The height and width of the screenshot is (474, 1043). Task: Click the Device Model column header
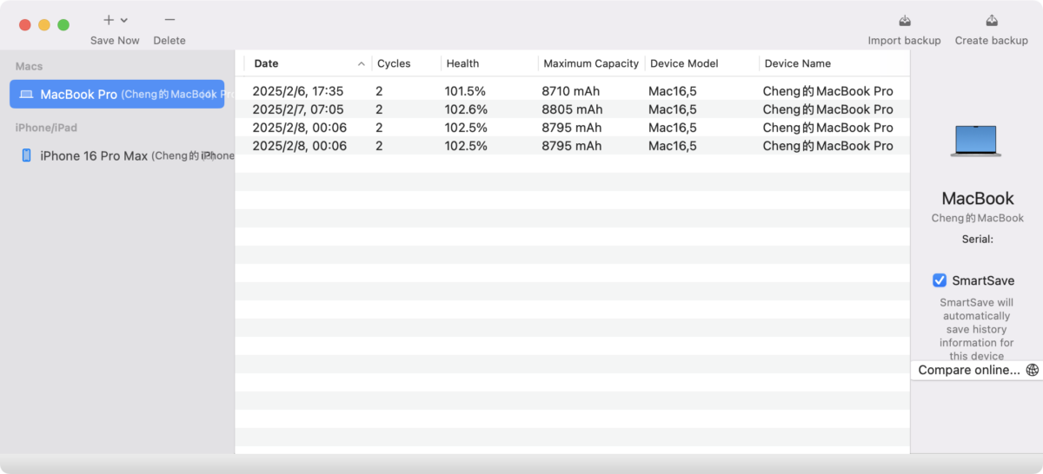coord(701,63)
